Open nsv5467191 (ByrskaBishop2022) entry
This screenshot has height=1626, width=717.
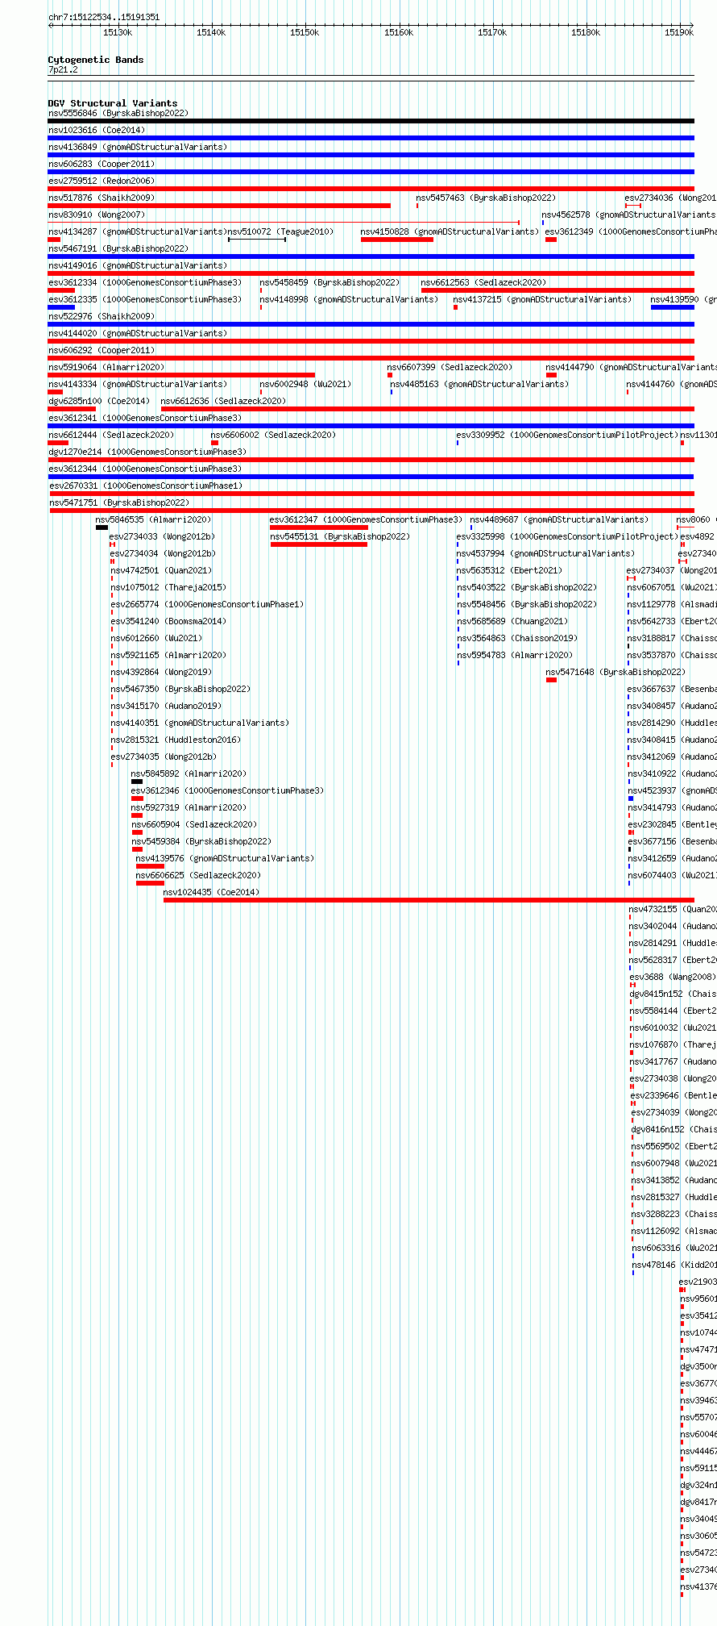tap(118, 248)
